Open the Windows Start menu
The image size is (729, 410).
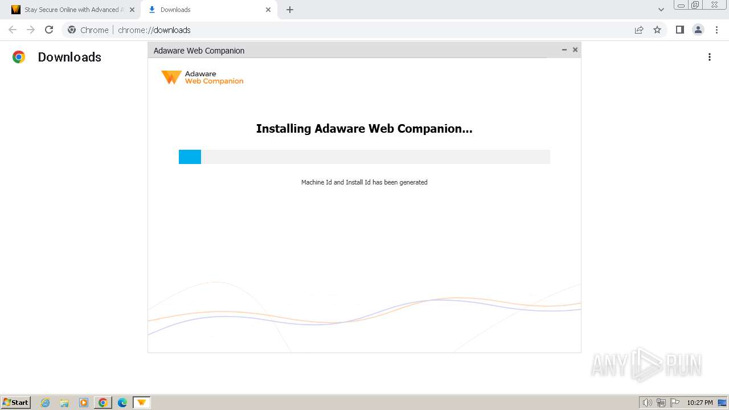16,403
